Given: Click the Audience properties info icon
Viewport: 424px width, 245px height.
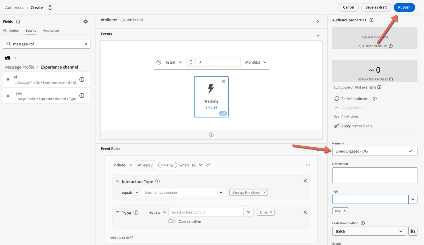Looking at the screenshot, I should [x=371, y=20].
